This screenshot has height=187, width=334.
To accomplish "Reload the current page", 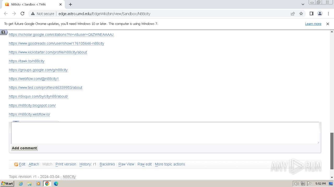I will pyautogui.click(x=22, y=14).
